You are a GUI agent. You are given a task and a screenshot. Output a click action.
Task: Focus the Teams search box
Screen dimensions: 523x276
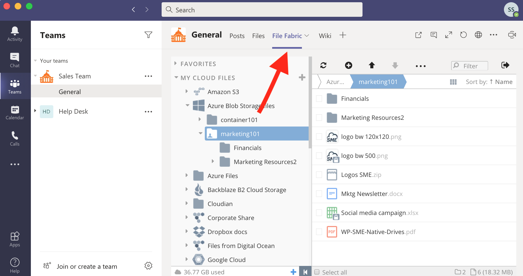pyautogui.click(x=262, y=10)
